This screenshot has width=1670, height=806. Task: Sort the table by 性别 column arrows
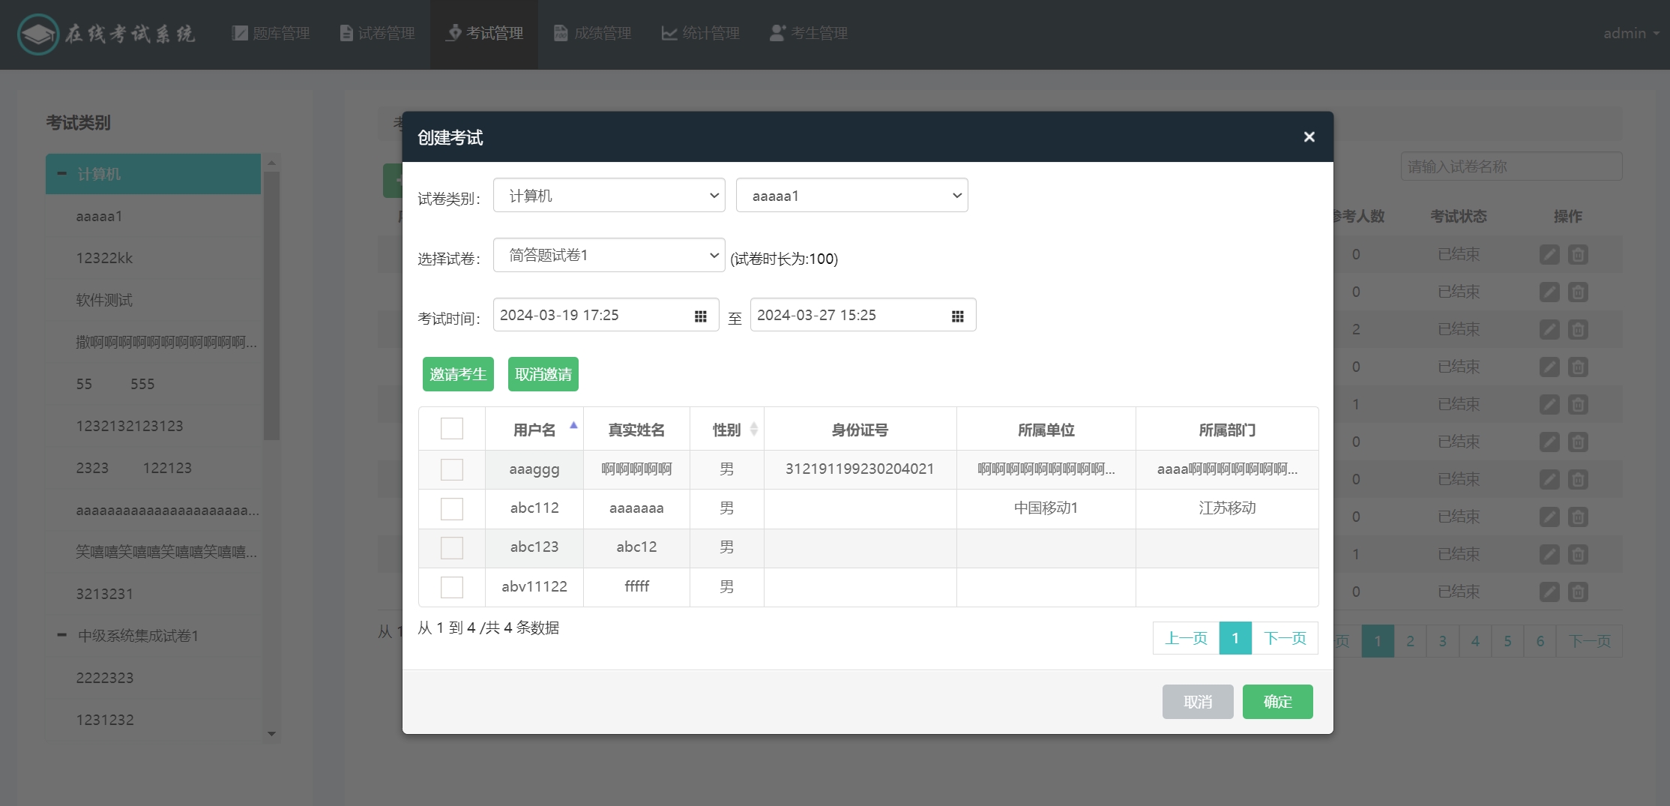pos(753,429)
